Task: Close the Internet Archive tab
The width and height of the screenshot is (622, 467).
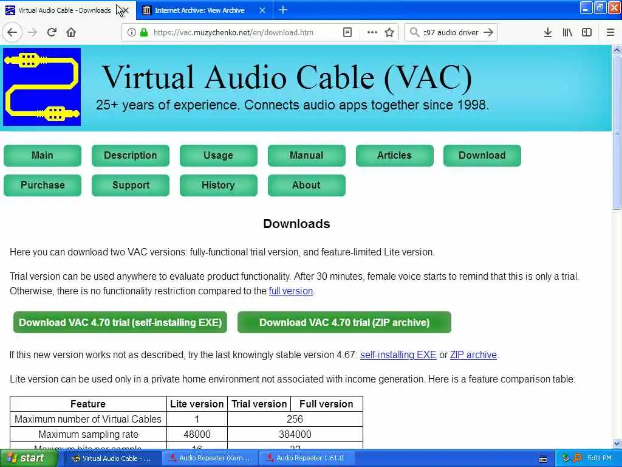Action: tap(262, 10)
